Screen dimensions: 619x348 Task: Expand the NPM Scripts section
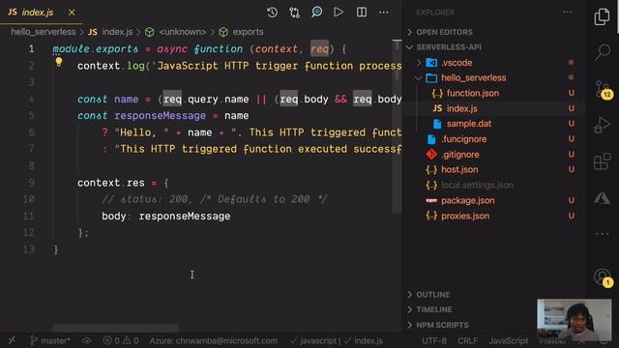442,325
